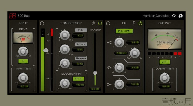Click the Harrison Consoles text
Screen dimensions: 193x106
156,16
